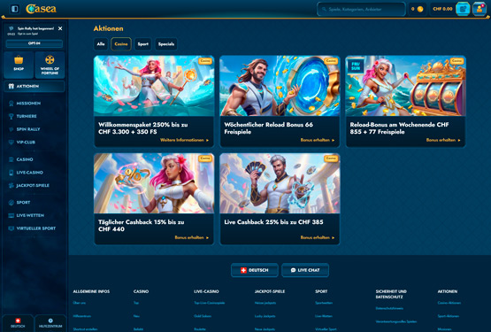
Task: Switch to the Sport promotions filter
Action: (x=143, y=44)
